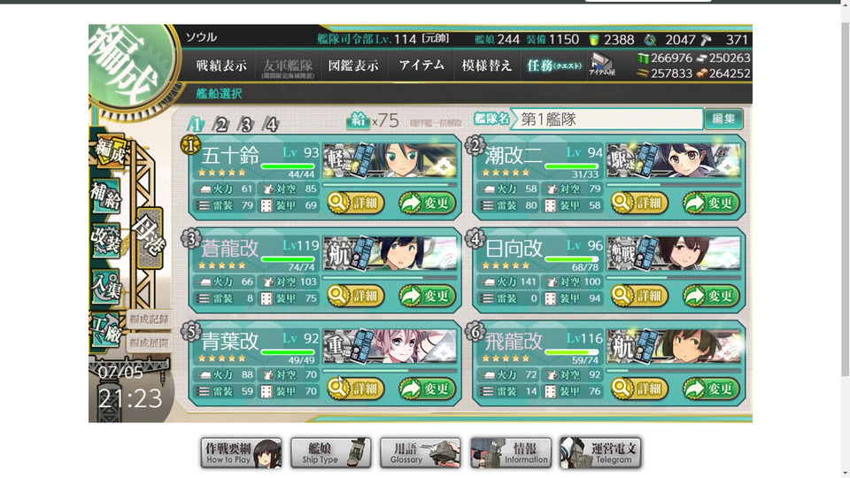This screenshot has height=478, width=850.
Task: Open the アイテム屋 item shop icon
Action: (x=602, y=64)
